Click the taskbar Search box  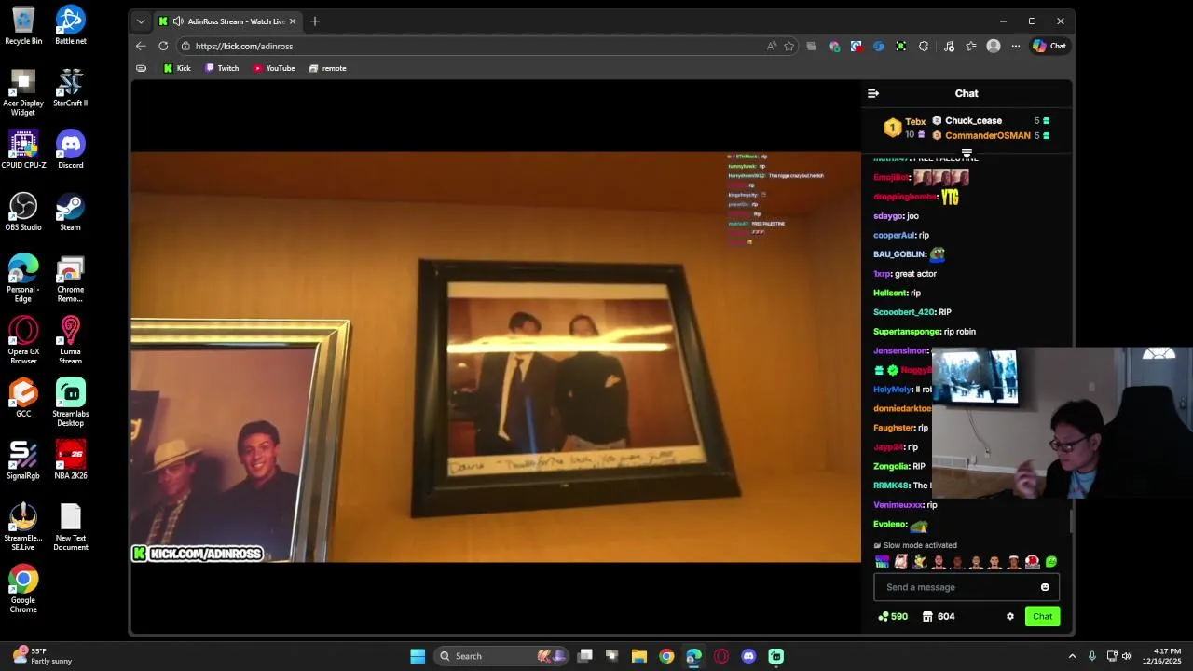[501, 656]
